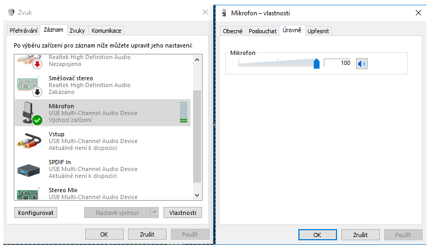The height and width of the screenshot is (245, 428).
Task: Mute the microphone with the speaker icon
Action: 362,64
